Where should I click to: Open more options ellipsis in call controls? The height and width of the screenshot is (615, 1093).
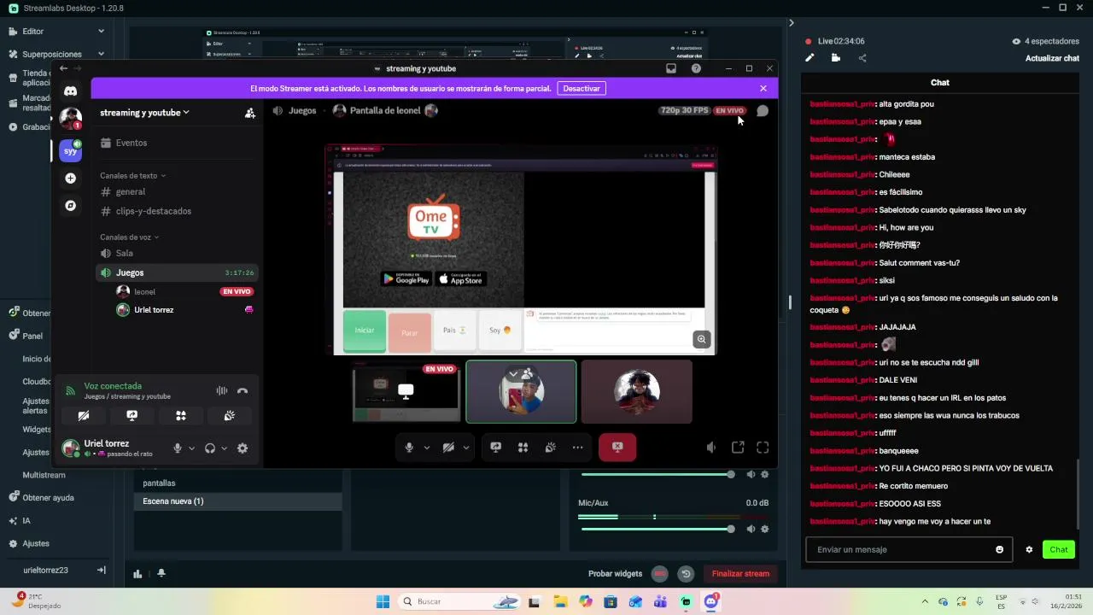[577, 448]
